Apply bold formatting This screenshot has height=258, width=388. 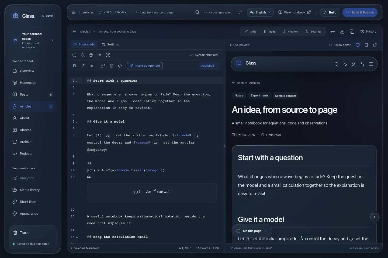[75, 66]
